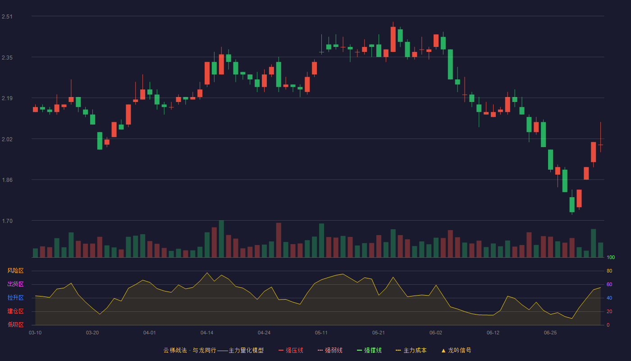
Task: Click the 06-25 date label
Action: [x=550, y=333]
